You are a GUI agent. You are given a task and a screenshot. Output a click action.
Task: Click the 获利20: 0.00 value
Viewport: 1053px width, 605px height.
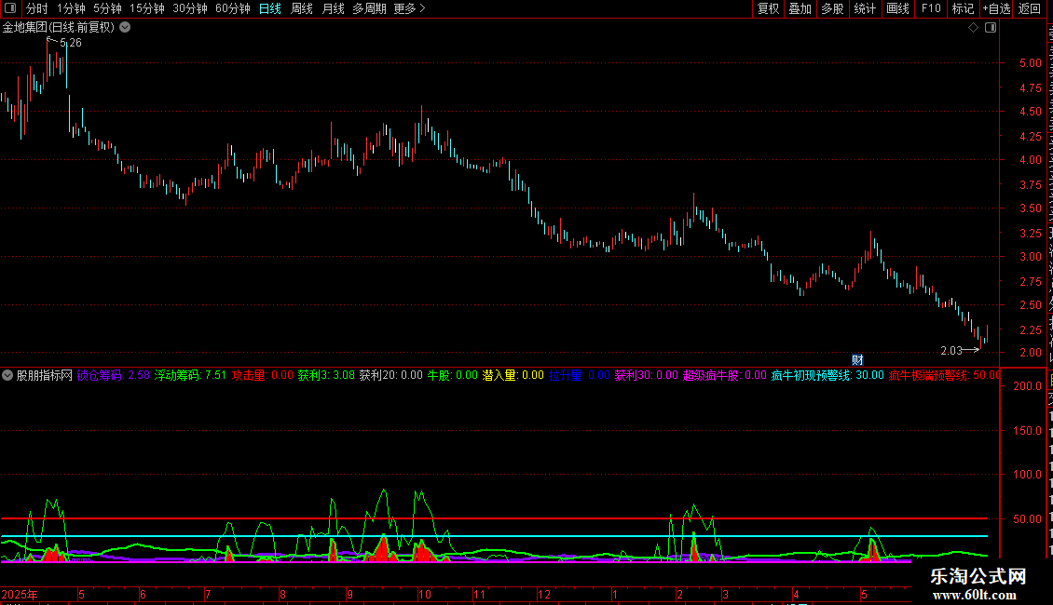pos(390,376)
